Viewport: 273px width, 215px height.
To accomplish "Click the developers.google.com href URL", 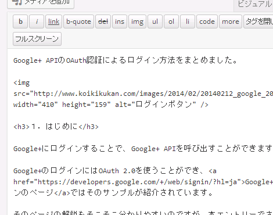I will 137,182.
